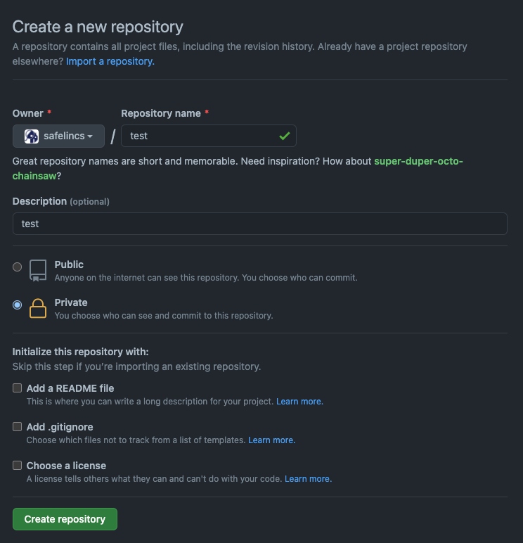Check the Add .gitignore option
The width and height of the screenshot is (523, 543).
(18, 427)
